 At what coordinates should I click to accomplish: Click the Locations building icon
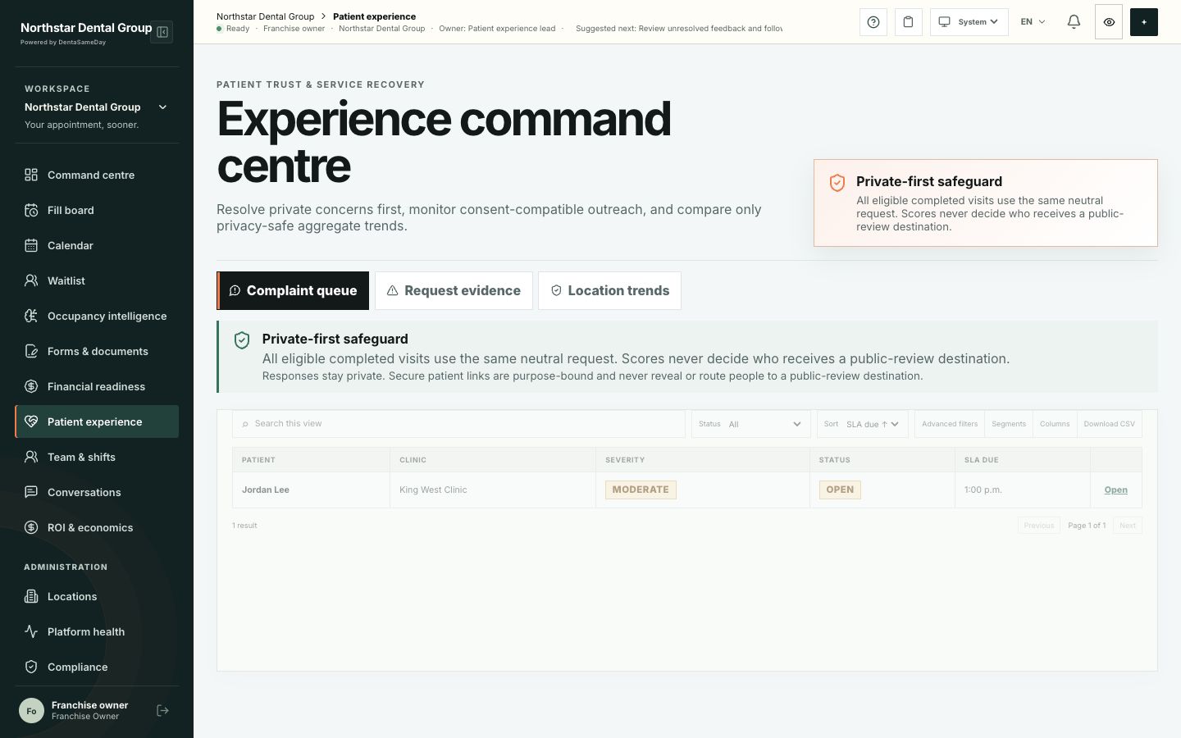31,596
